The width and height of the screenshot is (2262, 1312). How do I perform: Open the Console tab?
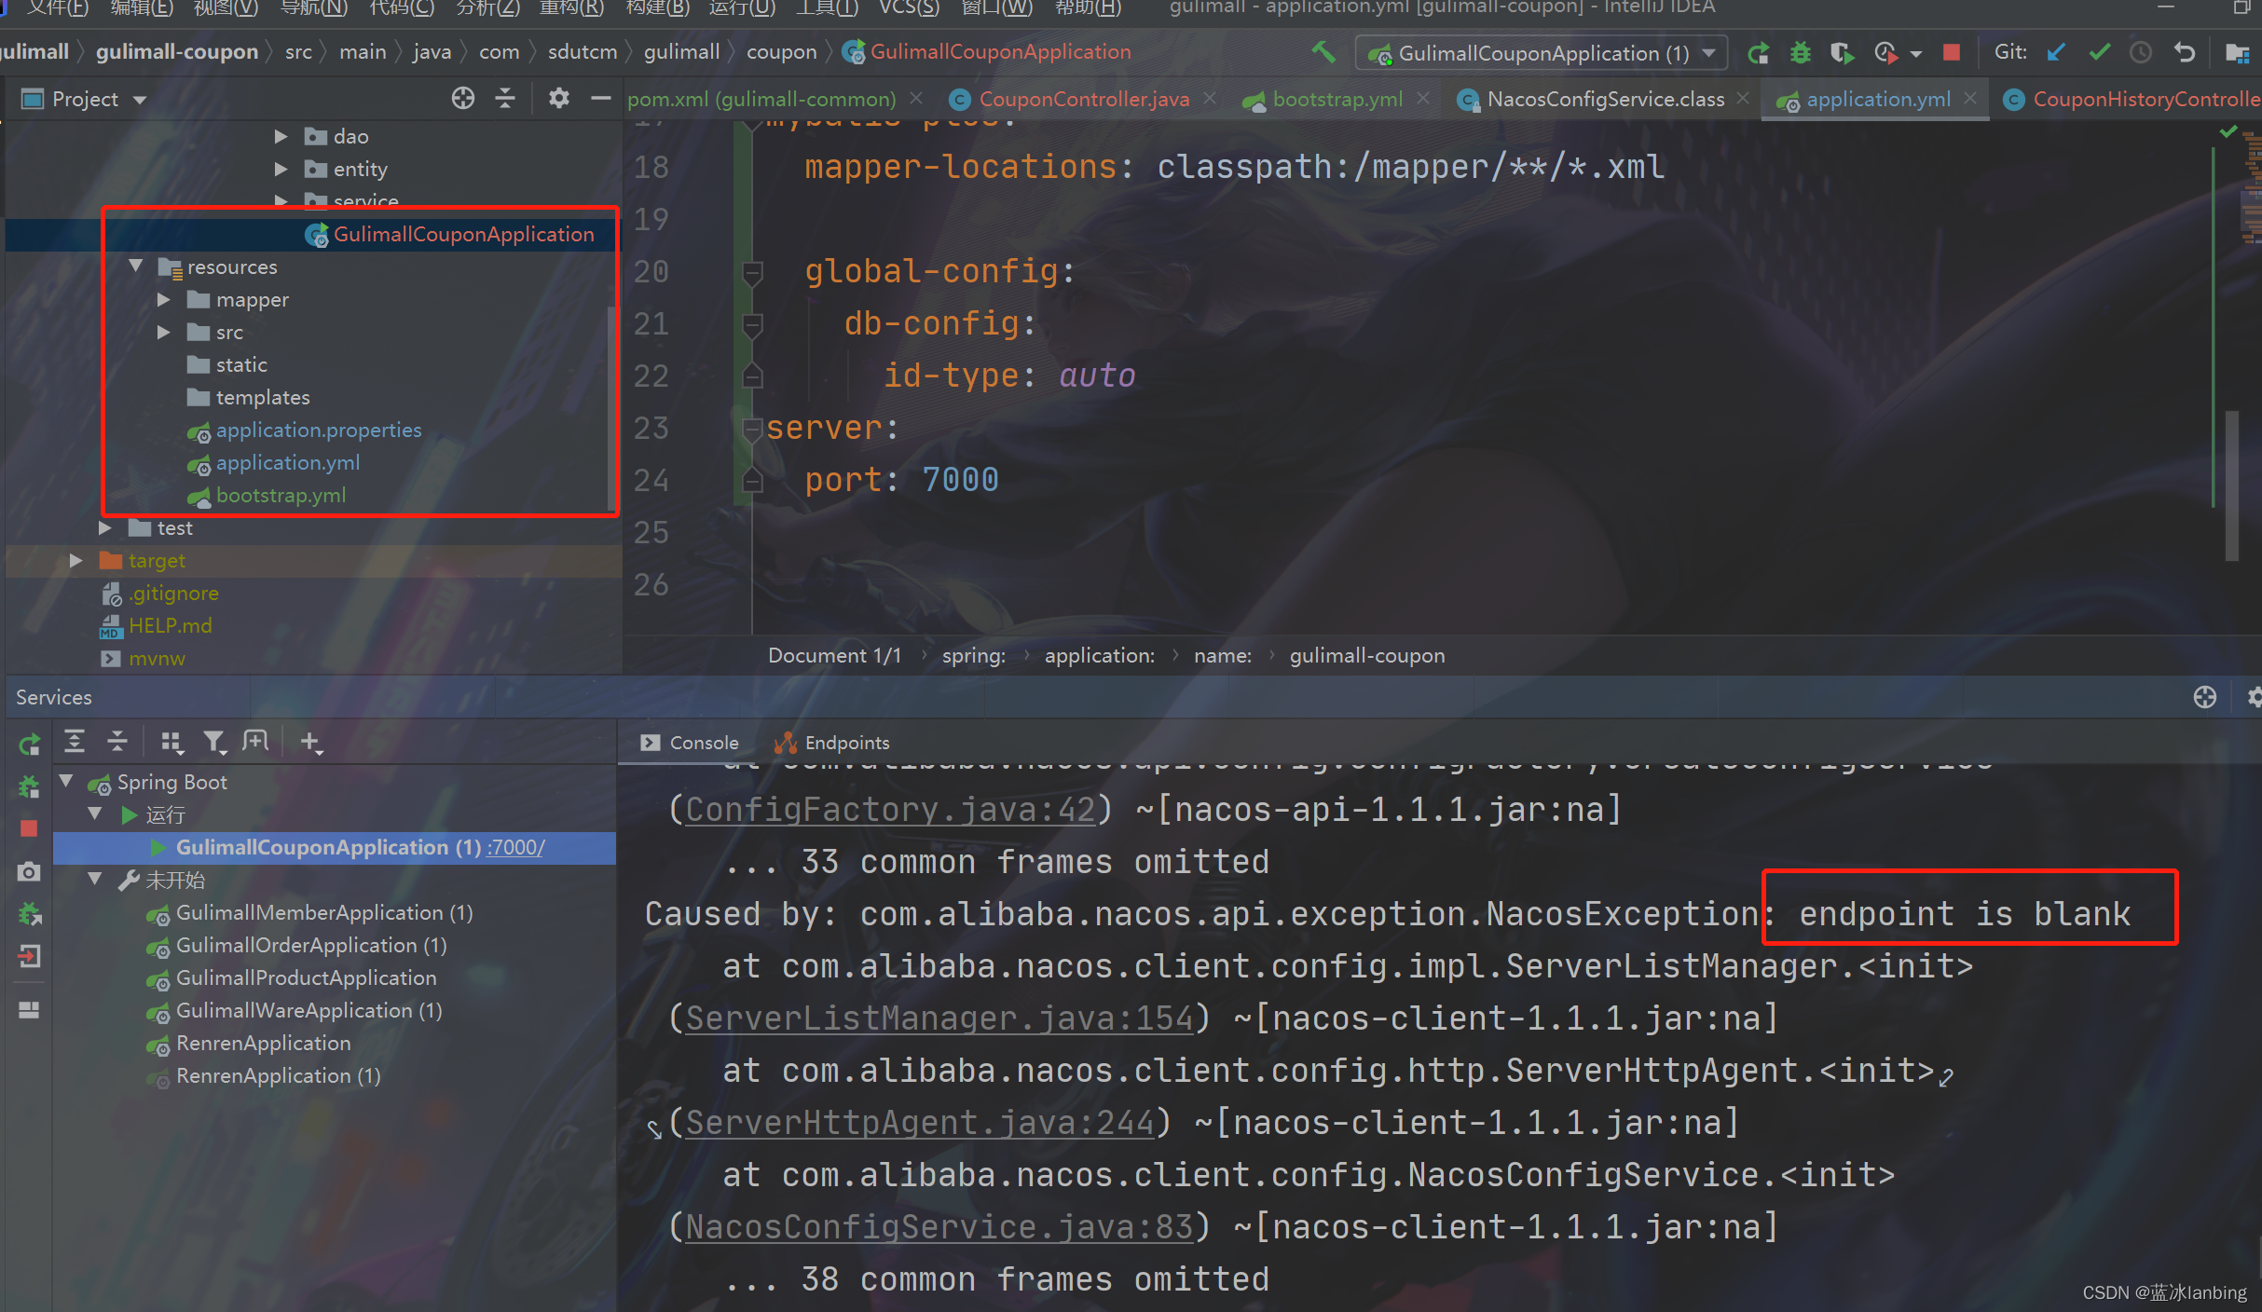point(691,743)
